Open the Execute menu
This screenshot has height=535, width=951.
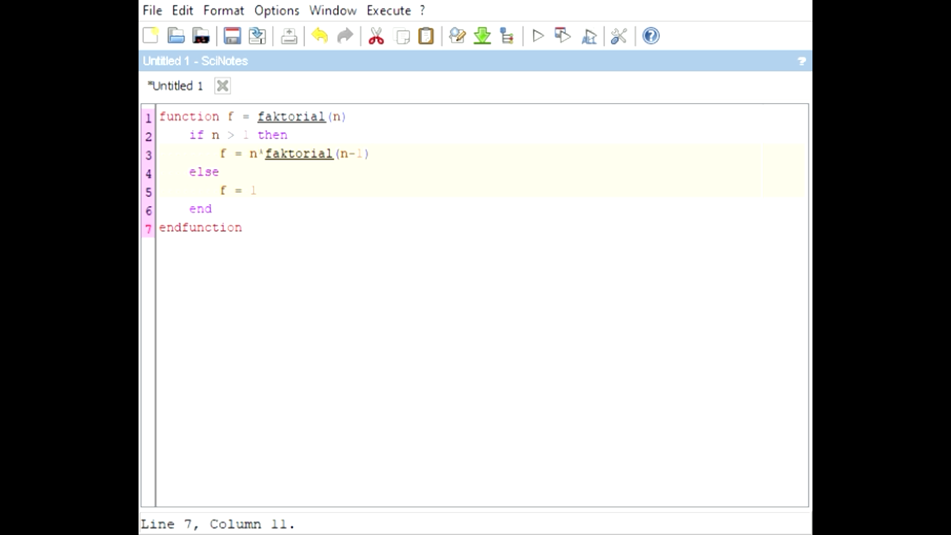[388, 10]
